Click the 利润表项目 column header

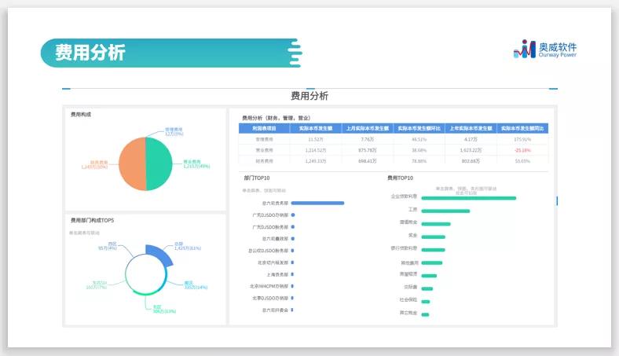(x=264, y=127)
